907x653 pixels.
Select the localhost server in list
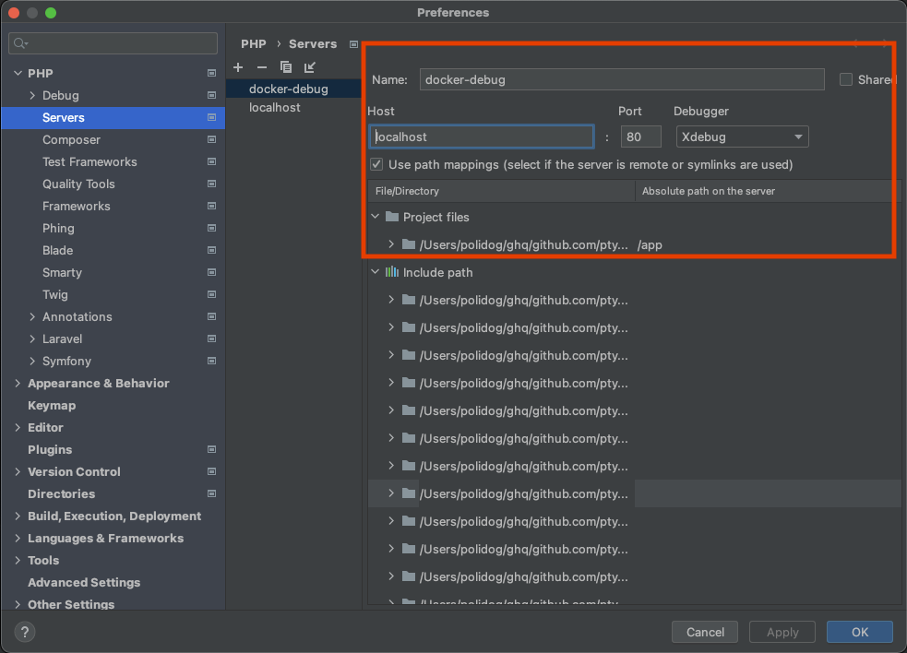(x=275, y=108)
